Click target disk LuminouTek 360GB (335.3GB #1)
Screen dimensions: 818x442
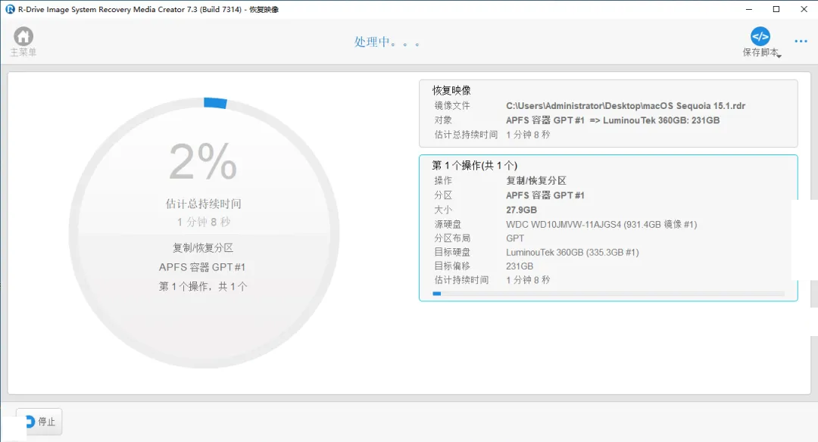[x=573, y=252]
